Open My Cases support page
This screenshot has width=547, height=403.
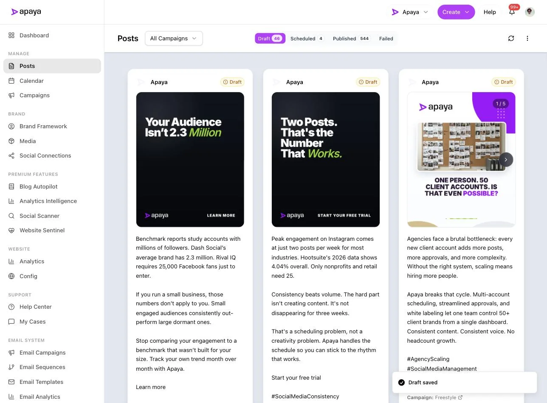tap(52, 321)
